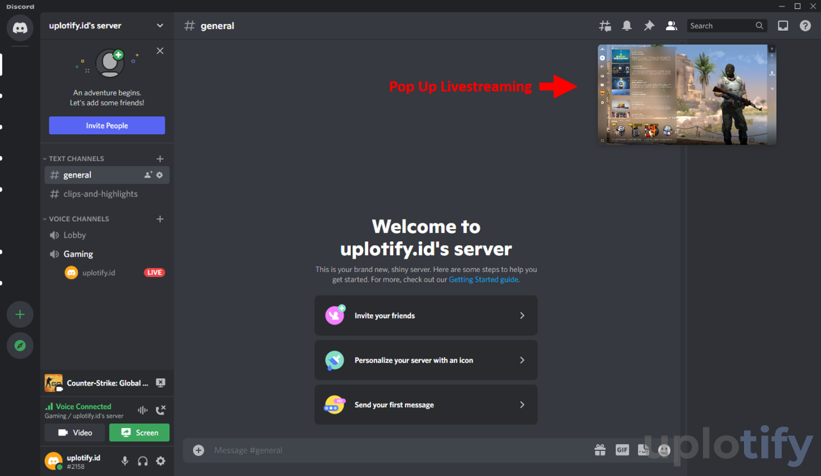Turn on camera with Video button
The height and width of the screenshot is (476, 821).
(x=75, y=432)
